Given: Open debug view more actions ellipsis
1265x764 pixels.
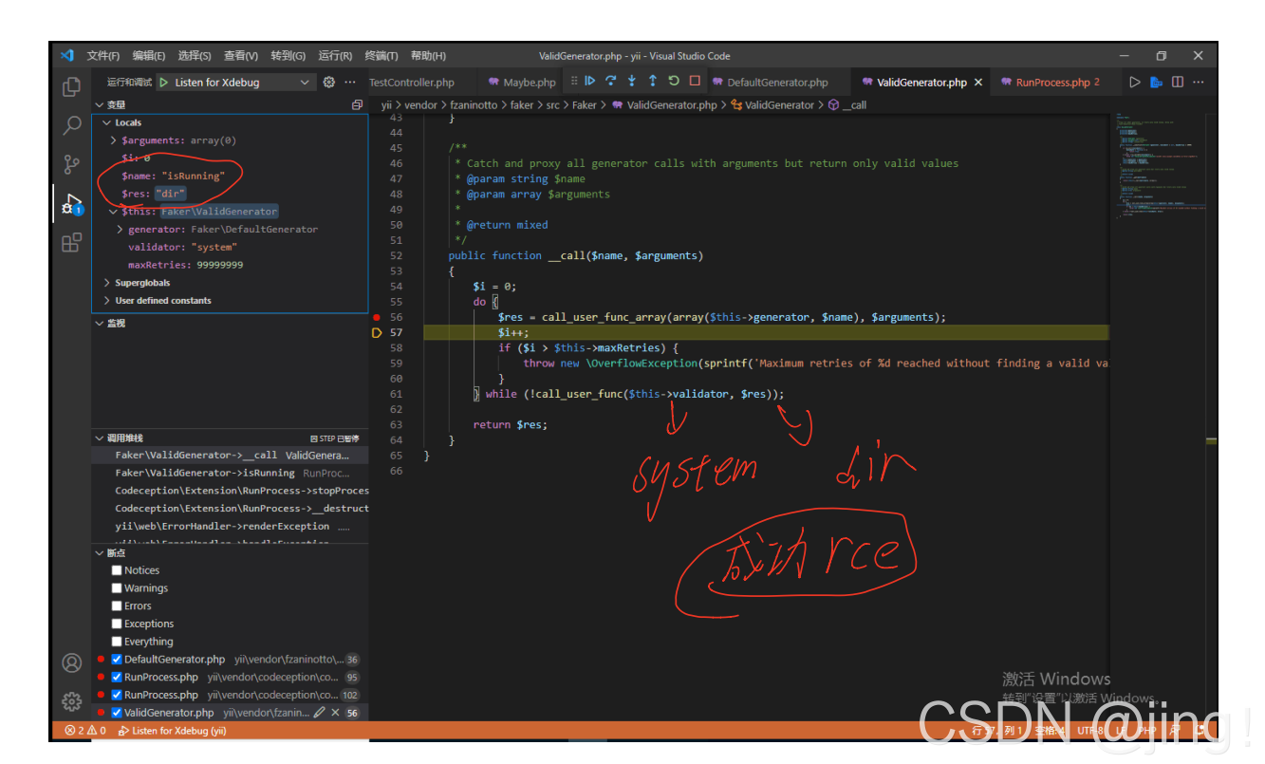Looking at the screenshot, I should click(350, 83).
